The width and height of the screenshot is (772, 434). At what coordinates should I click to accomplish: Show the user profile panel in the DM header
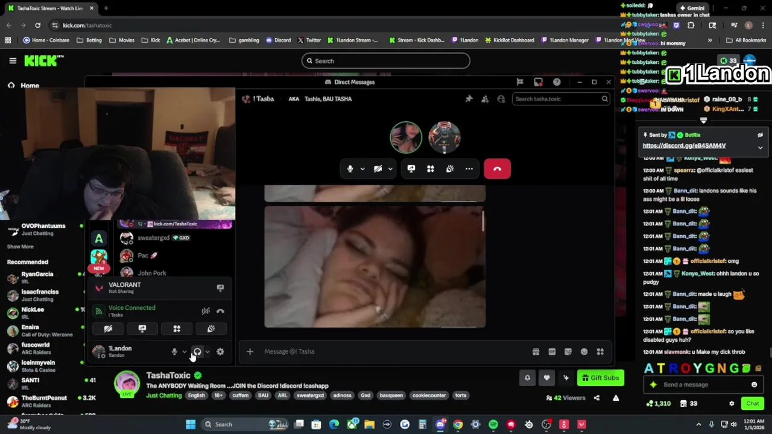tap(501, 99)
